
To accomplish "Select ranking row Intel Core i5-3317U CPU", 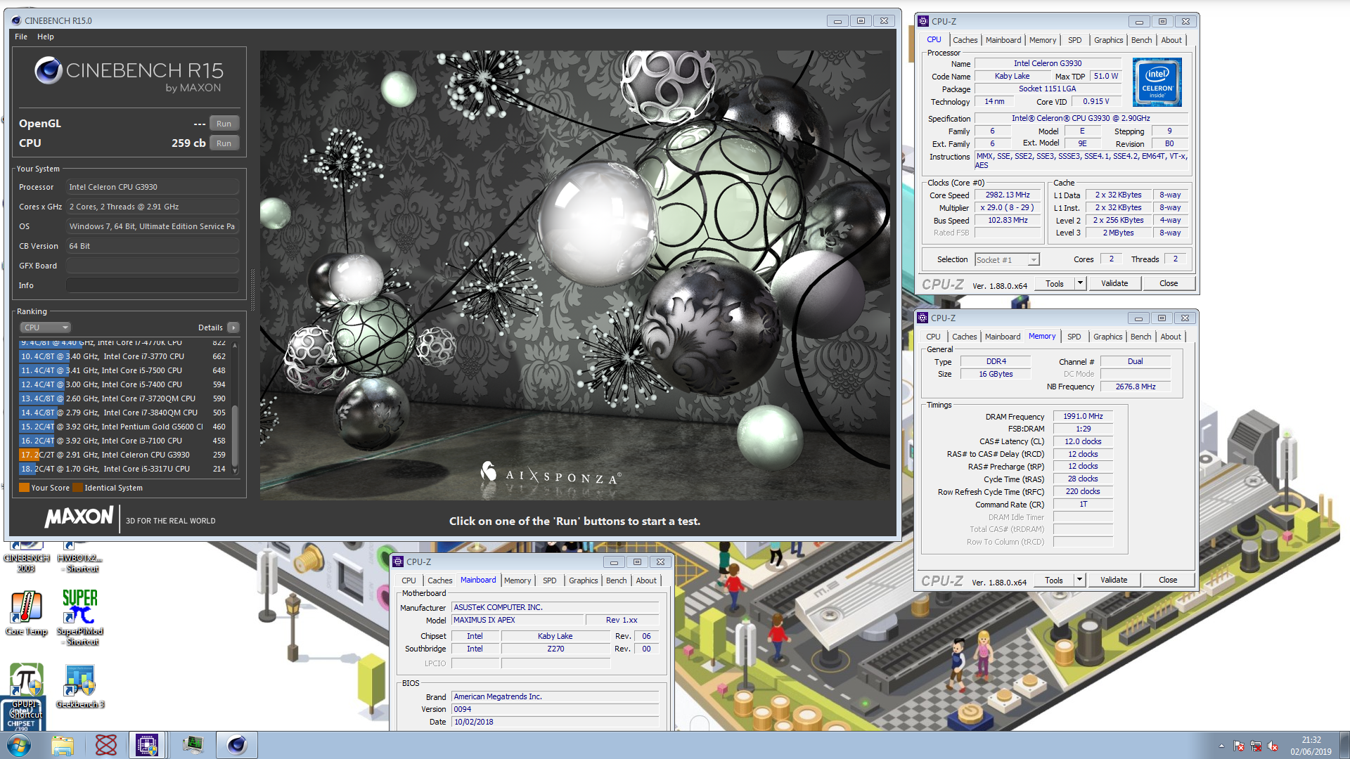I will (x=124, y=469).
